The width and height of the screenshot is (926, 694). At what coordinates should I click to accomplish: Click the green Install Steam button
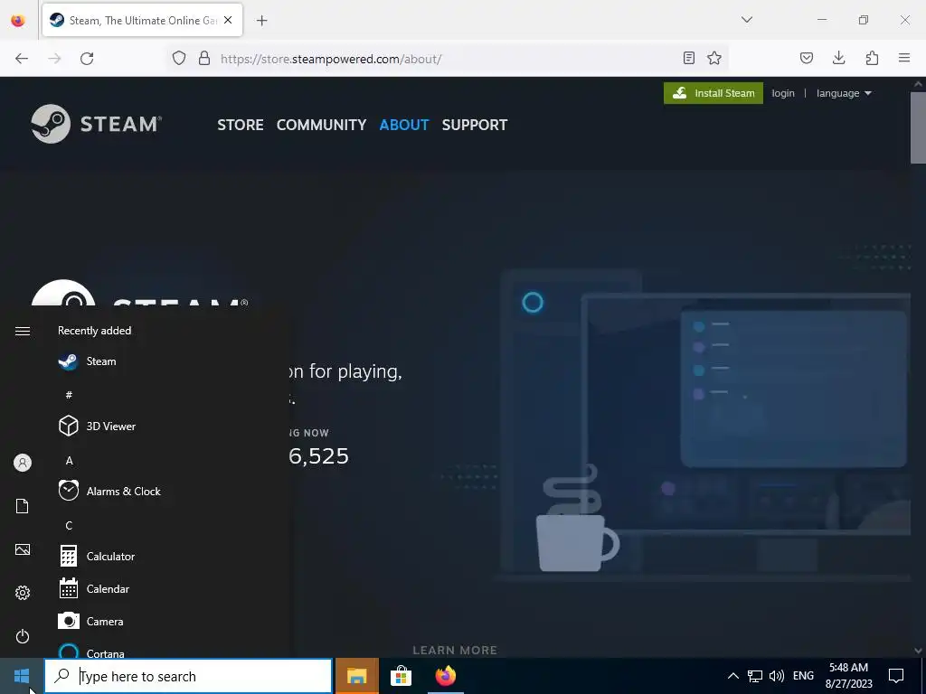coord(713,93)
